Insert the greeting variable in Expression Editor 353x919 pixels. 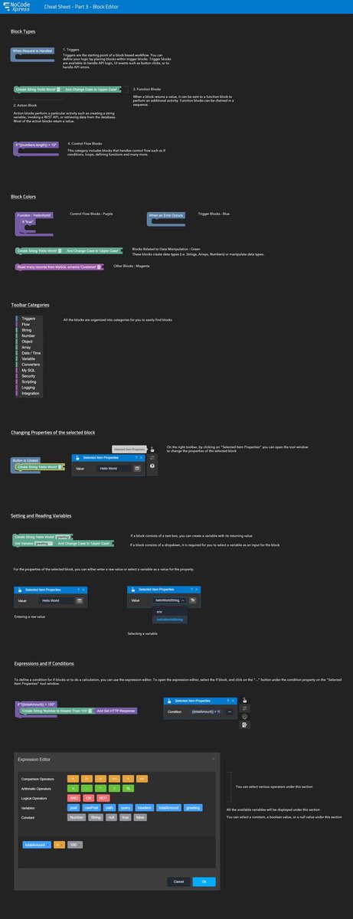193,808
